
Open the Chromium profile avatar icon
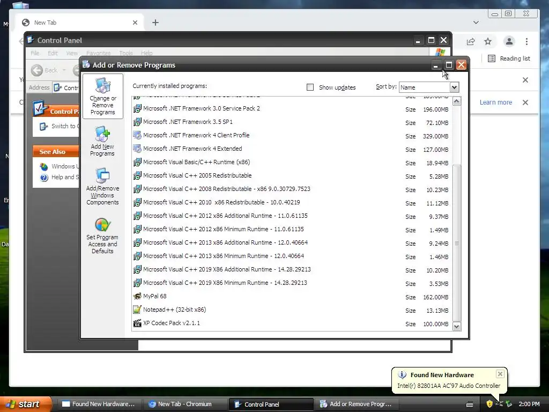509,41
